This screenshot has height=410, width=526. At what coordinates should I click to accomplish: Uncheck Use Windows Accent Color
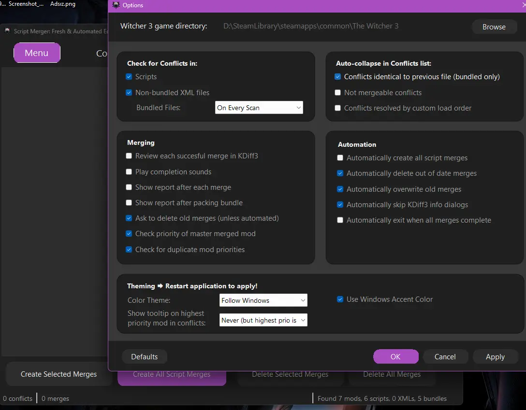[x=340, y=299]
